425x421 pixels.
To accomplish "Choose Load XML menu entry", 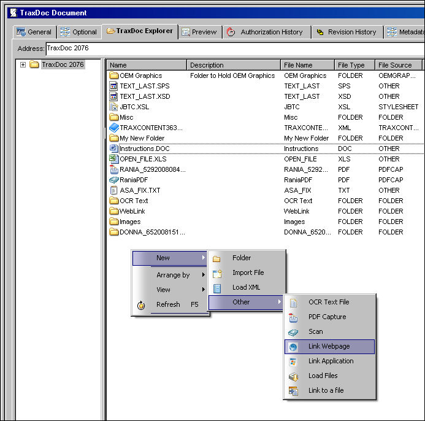I will pos(247,287).
